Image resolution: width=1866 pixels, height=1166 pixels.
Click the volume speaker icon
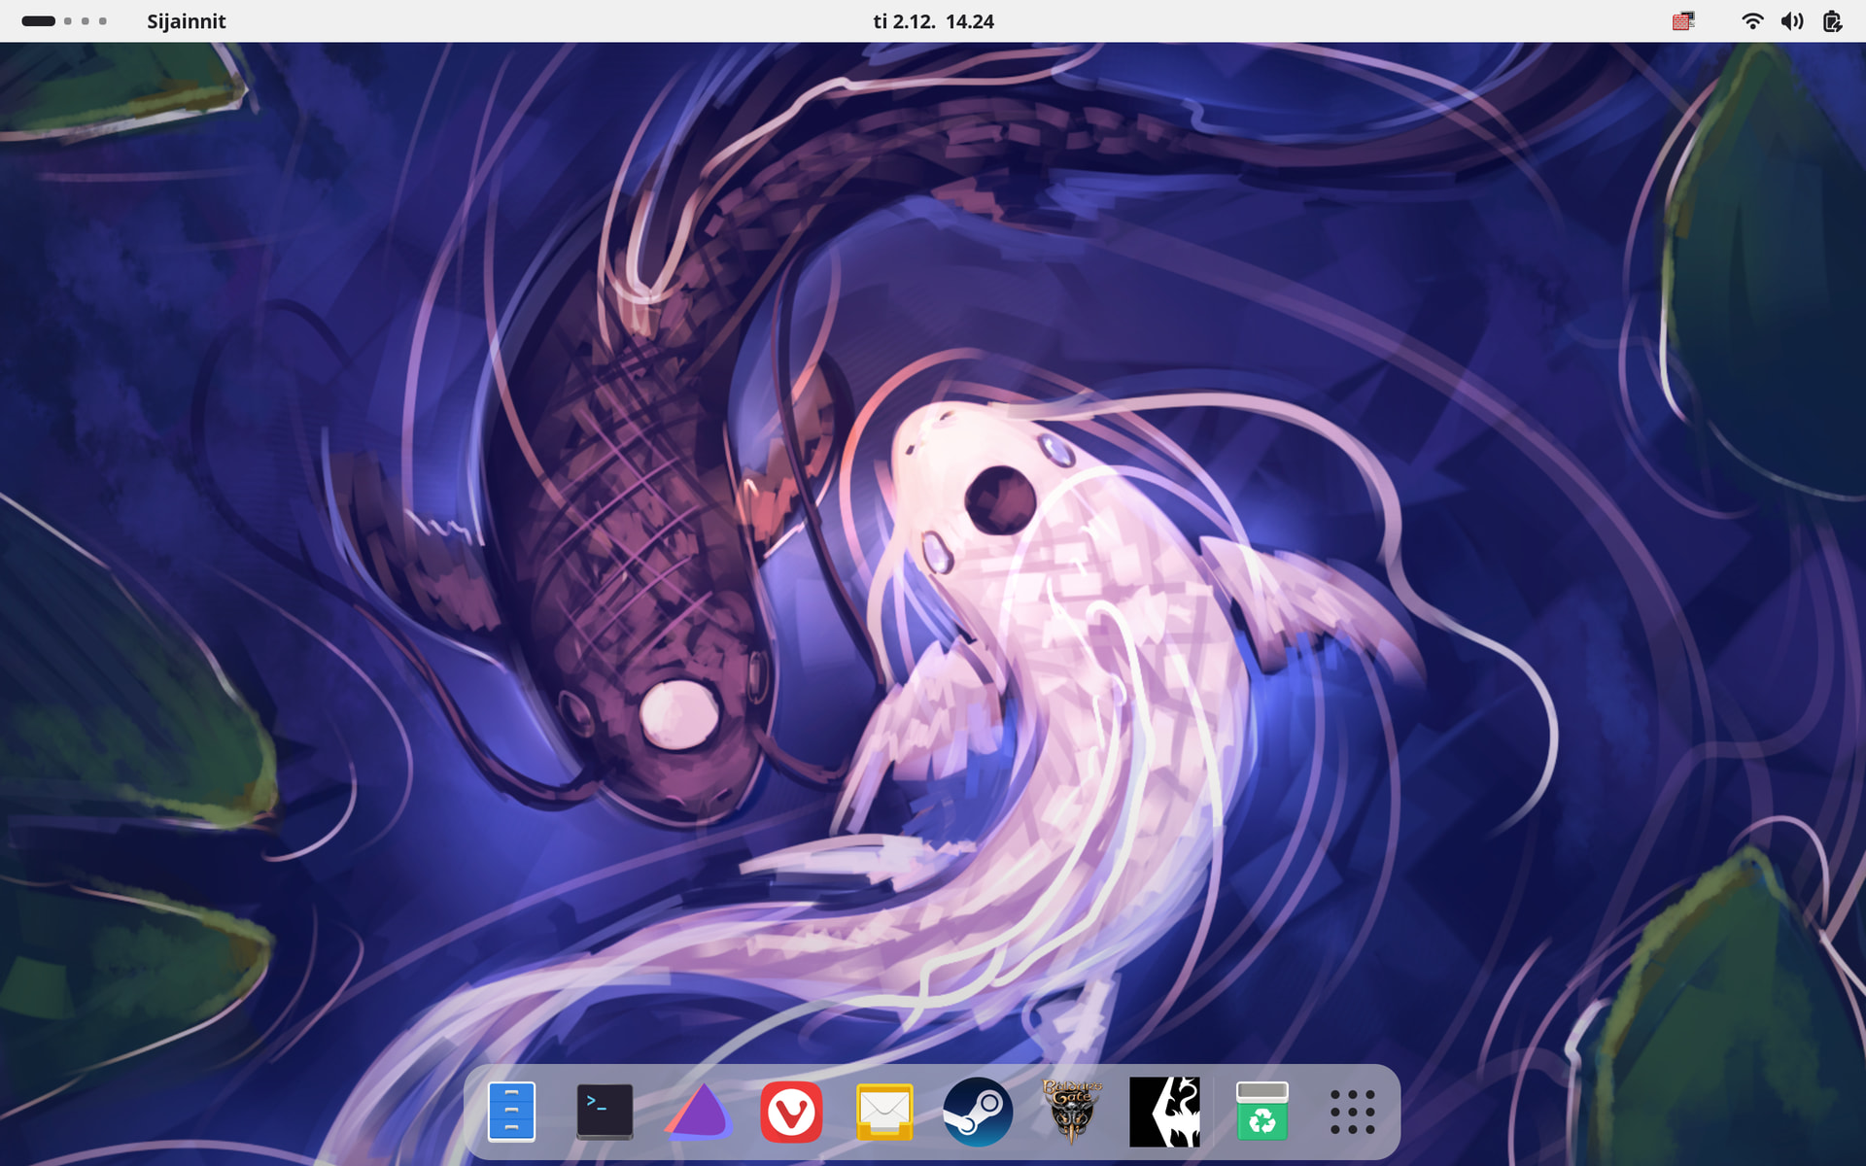click(1792, 21)
